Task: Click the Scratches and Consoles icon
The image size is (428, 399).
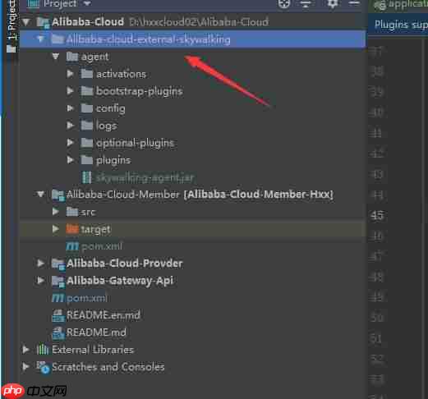Action: tap(44, 367)
